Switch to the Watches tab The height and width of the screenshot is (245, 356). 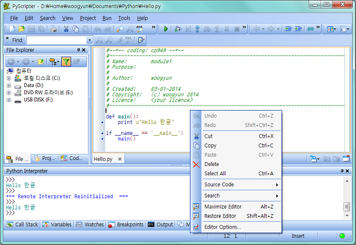click(90, 225)
